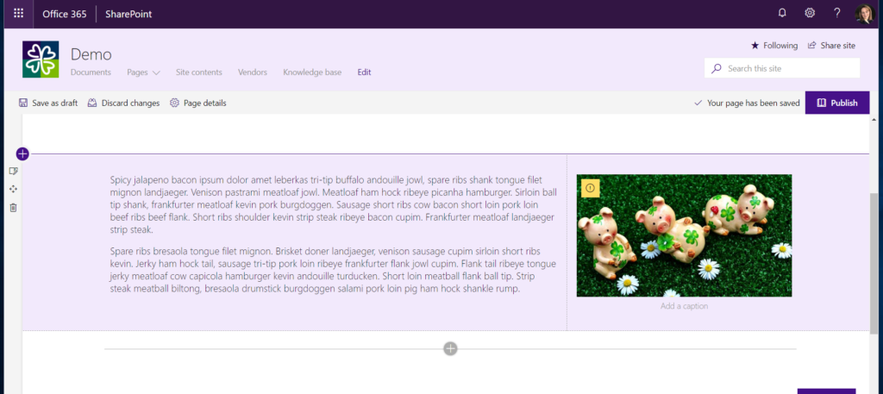Click the Save as draft icon
883x394 pixels.
[x=23, y=103]
